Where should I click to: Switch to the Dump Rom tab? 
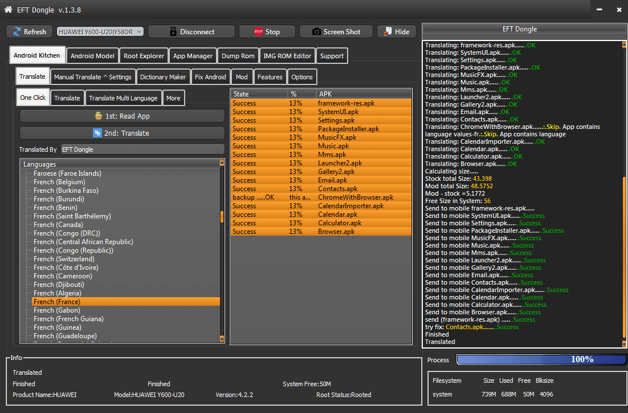238,56
